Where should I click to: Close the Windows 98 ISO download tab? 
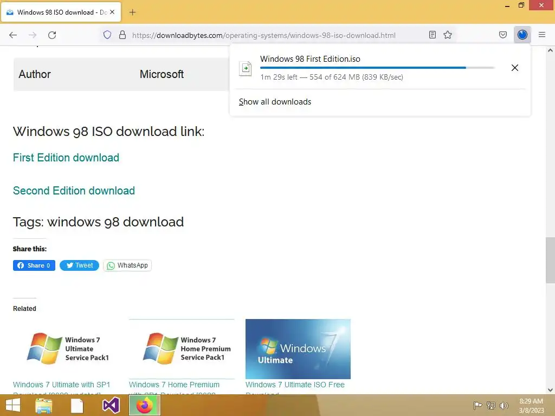112,12
